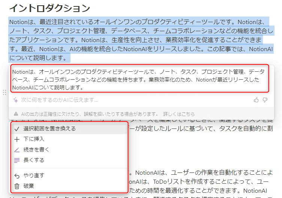Click the block drag handle dots
This screenshot has height=198, width=282.
click(x=4, y=92)
